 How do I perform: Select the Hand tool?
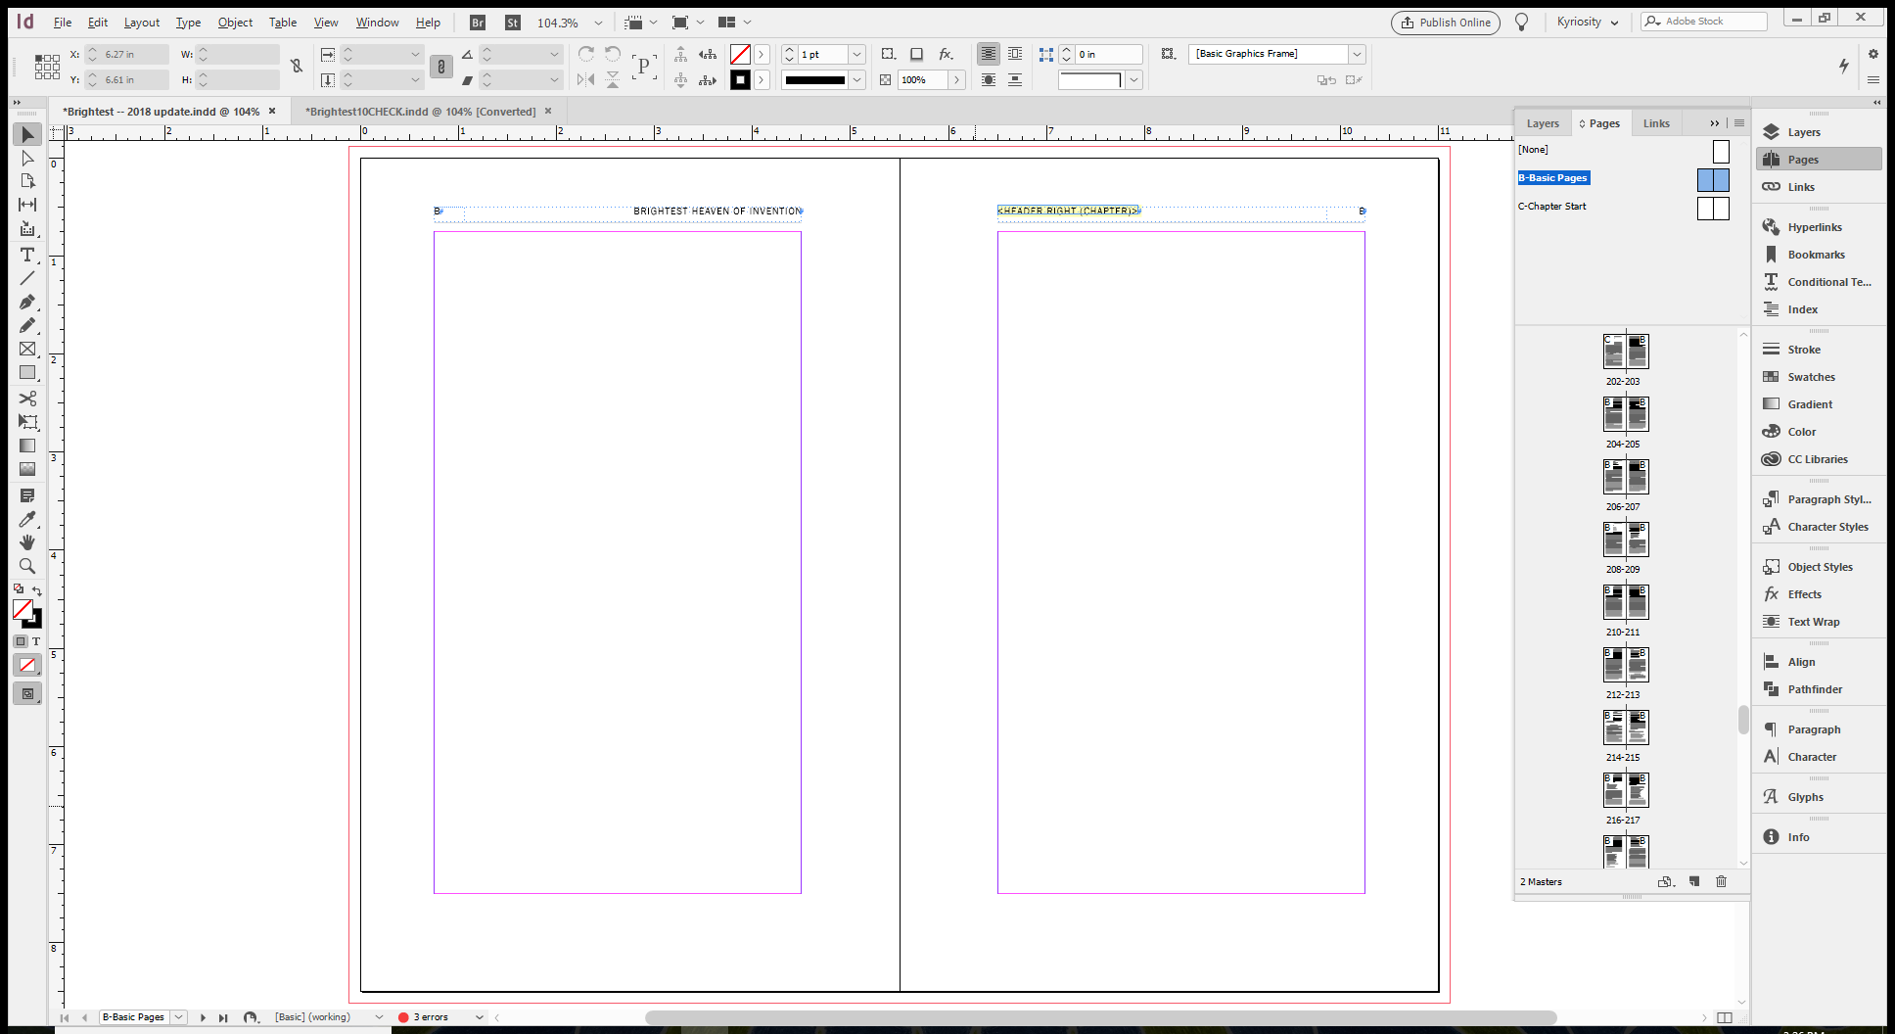pos(27,542)
